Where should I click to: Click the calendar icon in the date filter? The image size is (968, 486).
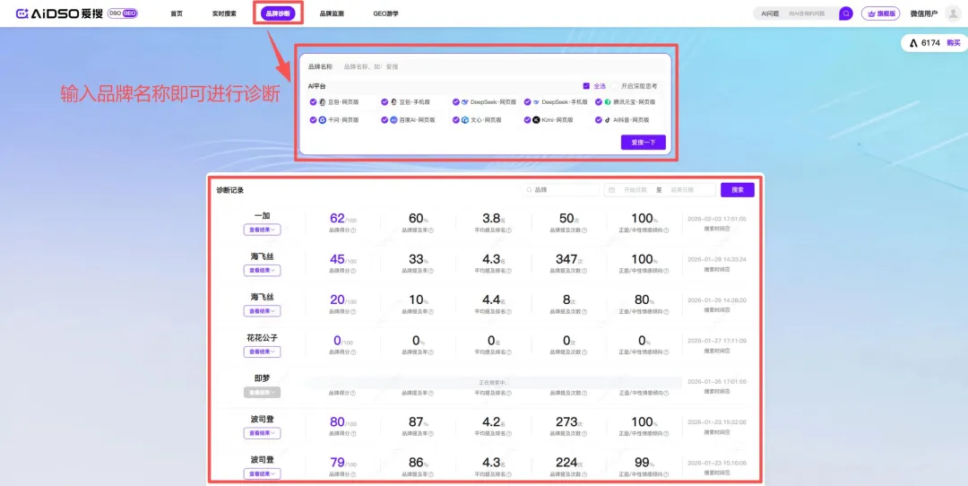coord(611,190)
